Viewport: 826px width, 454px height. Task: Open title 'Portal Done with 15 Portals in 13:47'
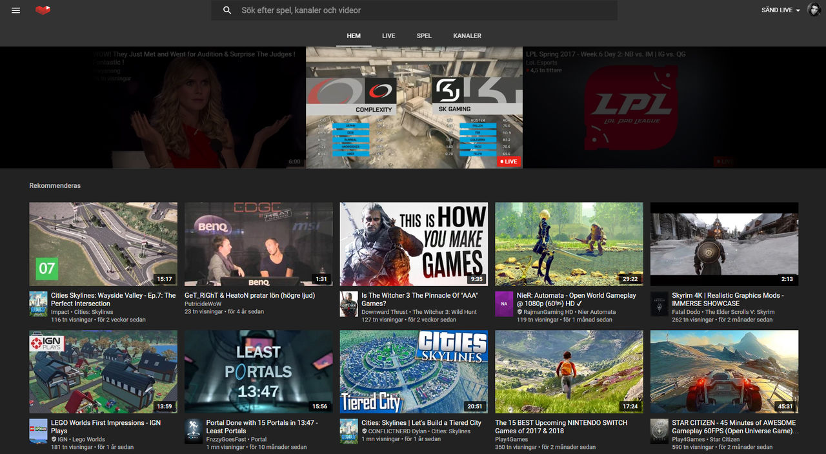(x=261, y=426)
